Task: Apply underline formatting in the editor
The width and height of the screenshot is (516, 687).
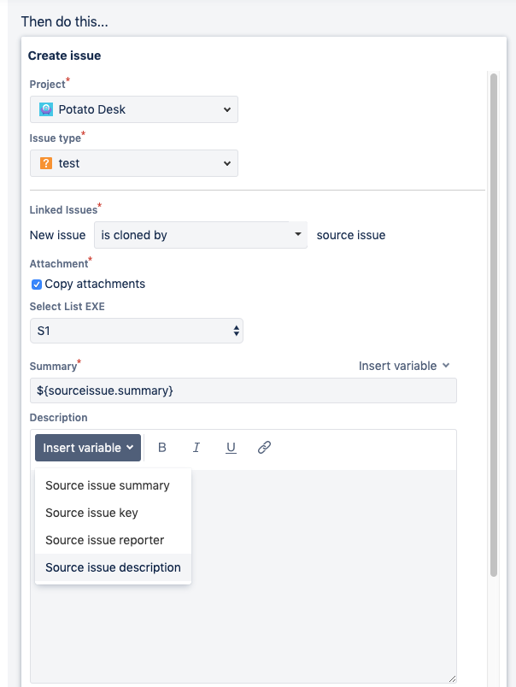Action: [x=230, y=447]
